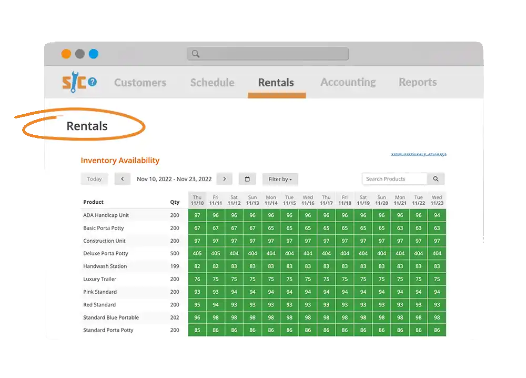Select the Red Standard product
Image resolution: width=526 pixels, height=378 pixels.
pos(99,304)
